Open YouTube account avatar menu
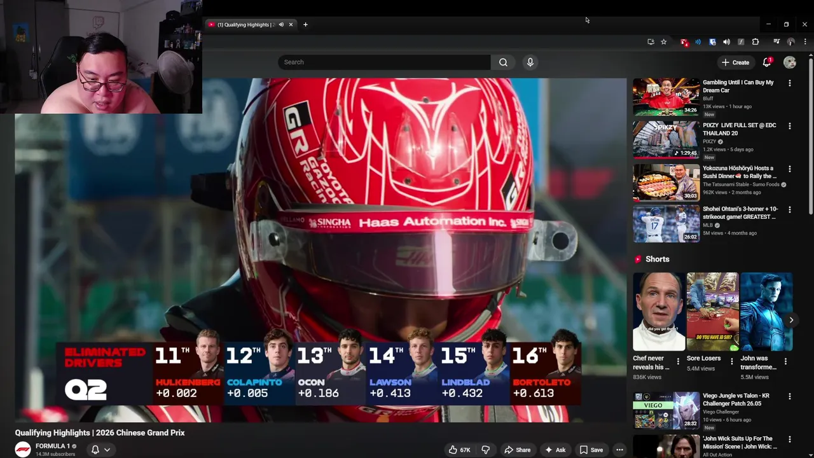The width and height of the screenshot is (814, 458). click(790, 62)
